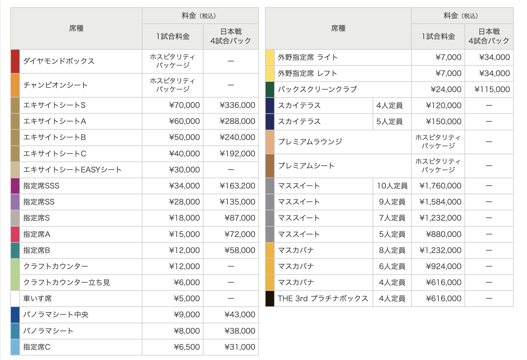Click the yellow 外野指定席 ライト swatch

click(269, 57)
